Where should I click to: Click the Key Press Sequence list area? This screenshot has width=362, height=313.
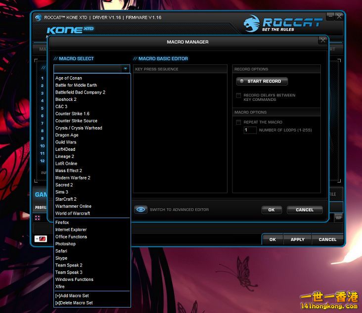pos(180,133)
